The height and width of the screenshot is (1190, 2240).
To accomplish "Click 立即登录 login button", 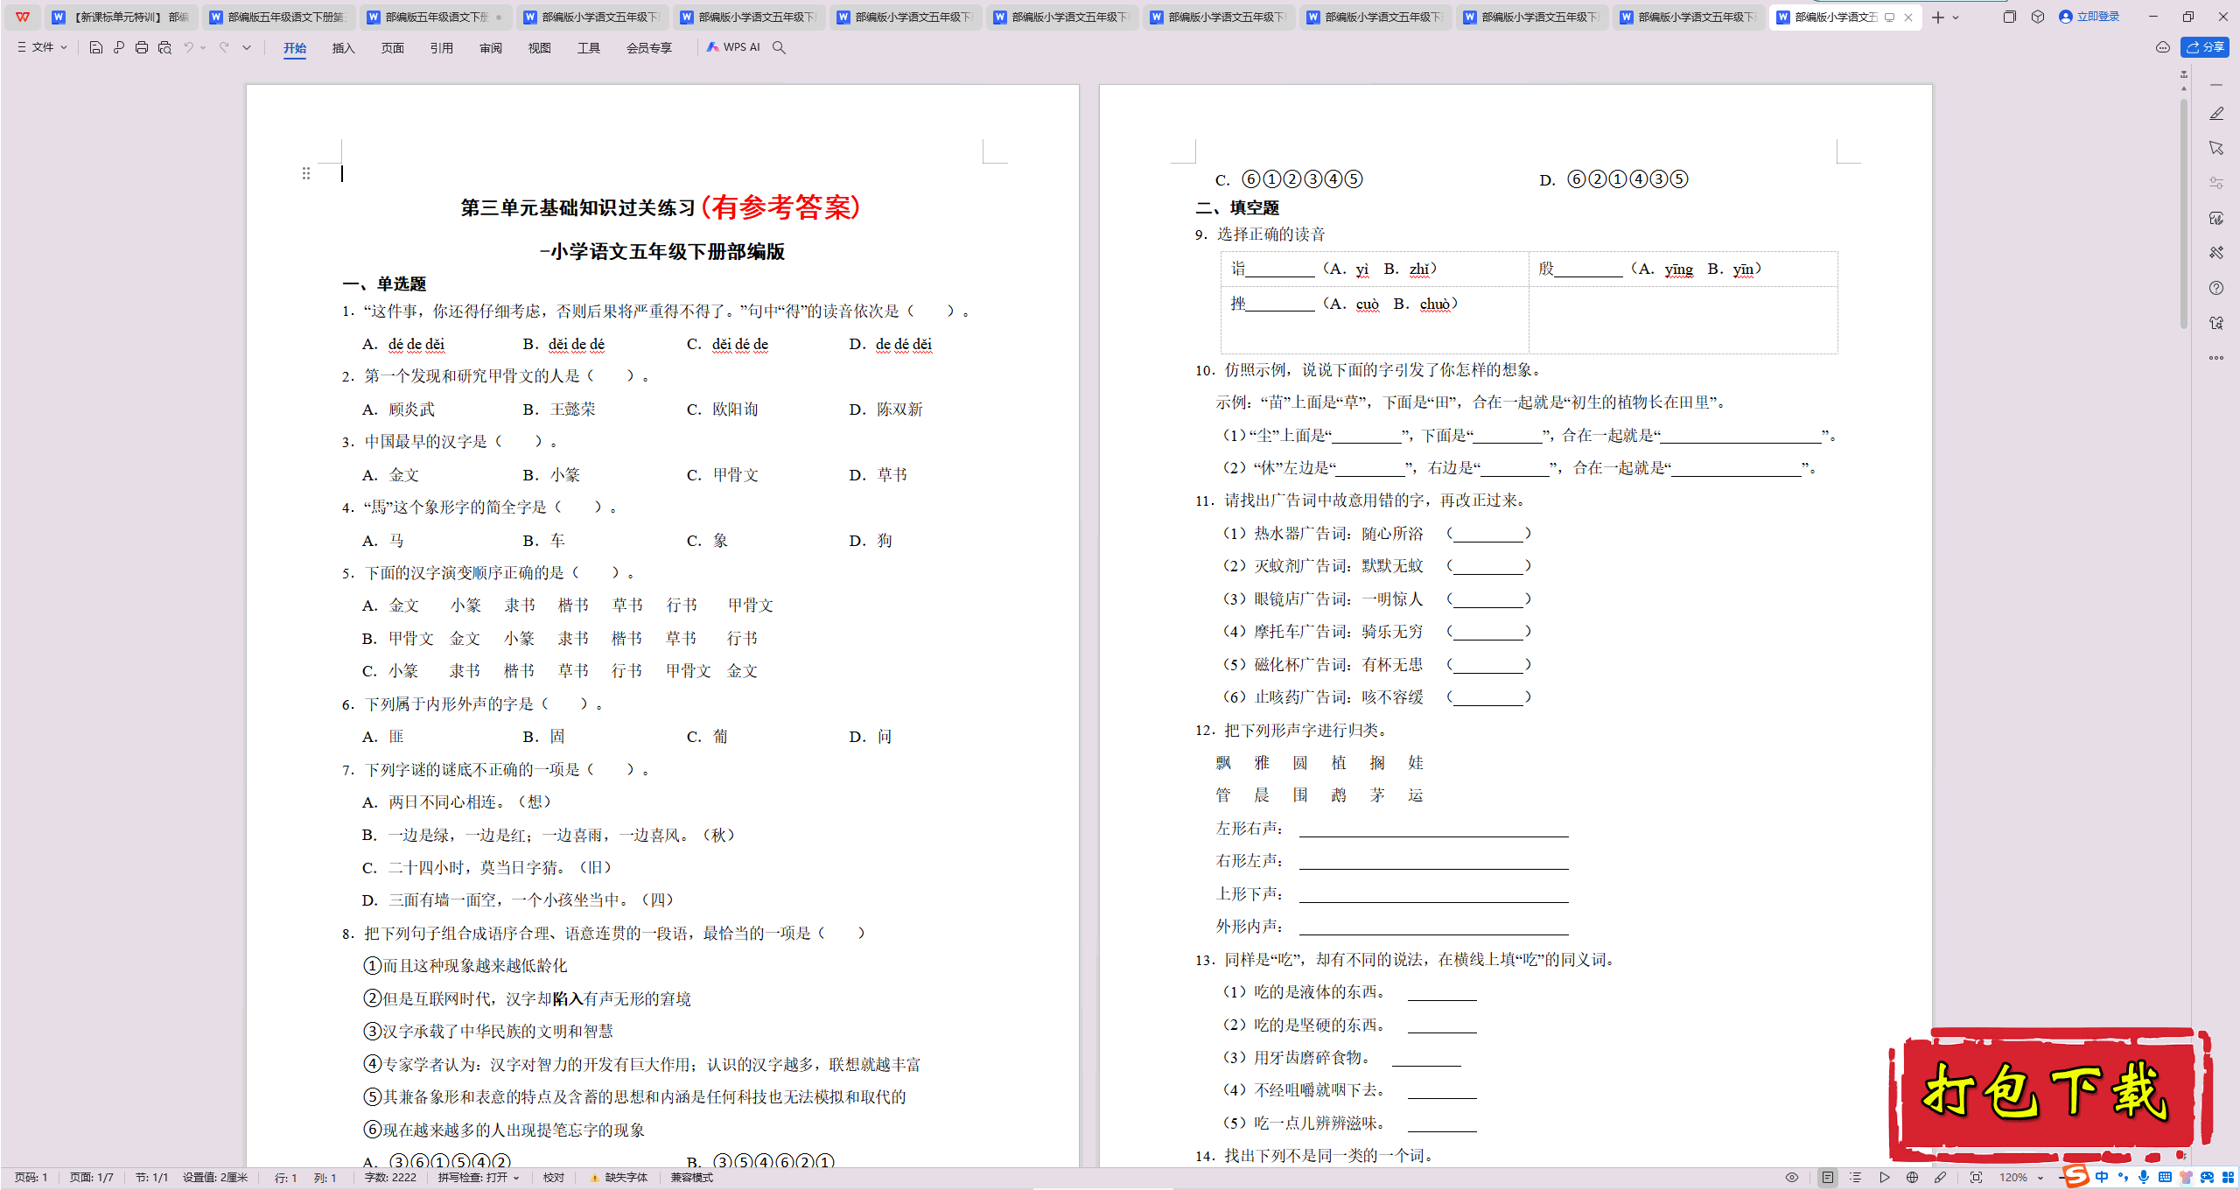I will (x=2089, y=17).
